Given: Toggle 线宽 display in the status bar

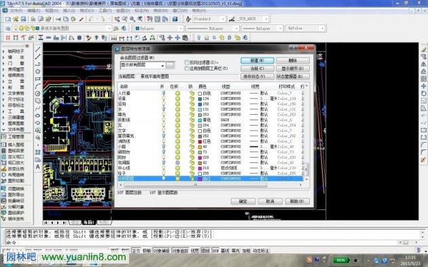Looking at the screenshot, I should pos(194,251).
